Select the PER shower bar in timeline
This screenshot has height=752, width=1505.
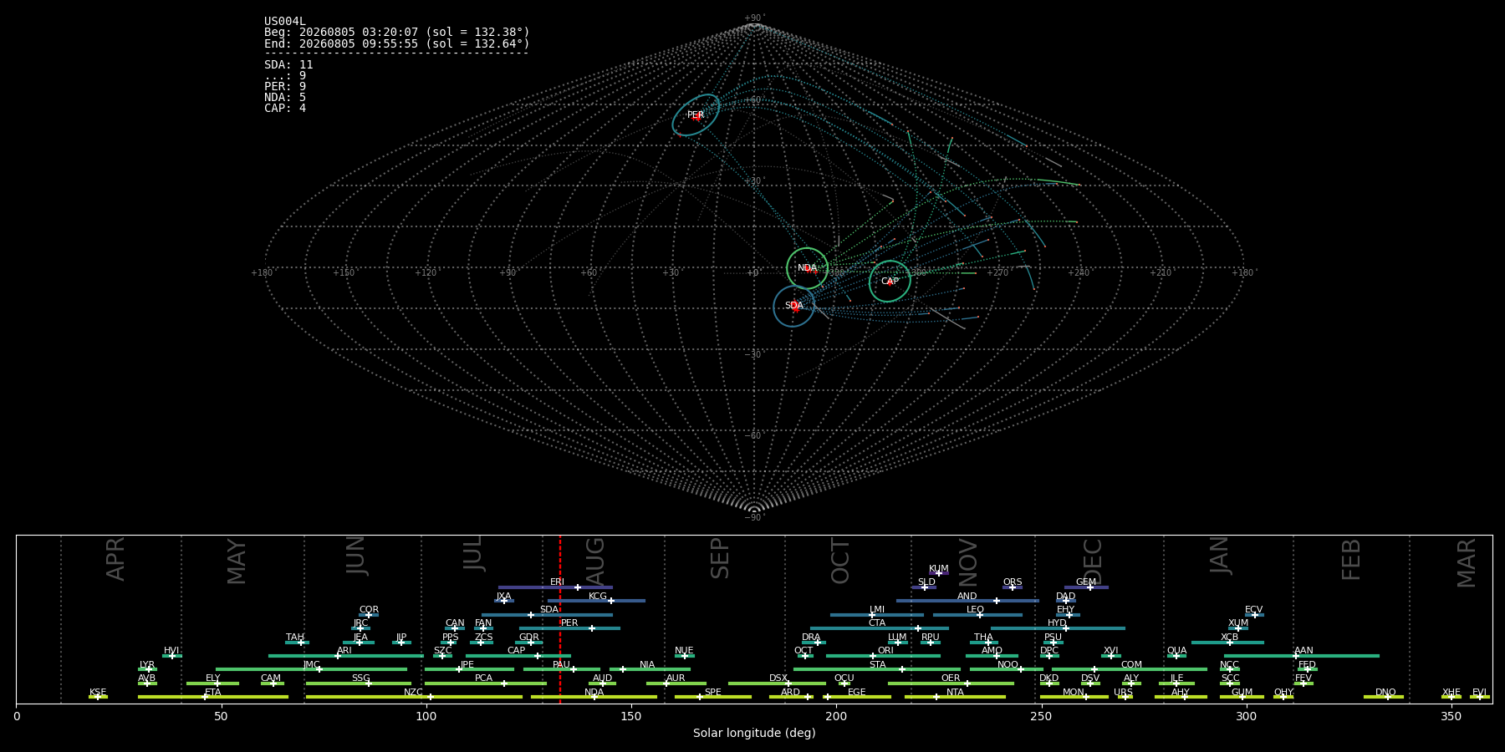click(x=569, y=628)
